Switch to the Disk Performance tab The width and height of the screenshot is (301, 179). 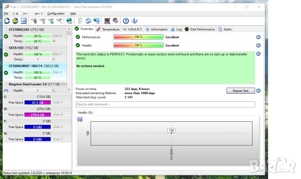(200, 29)
